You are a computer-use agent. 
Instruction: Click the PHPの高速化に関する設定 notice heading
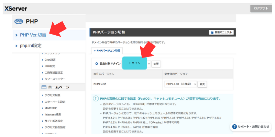[160, 99]
